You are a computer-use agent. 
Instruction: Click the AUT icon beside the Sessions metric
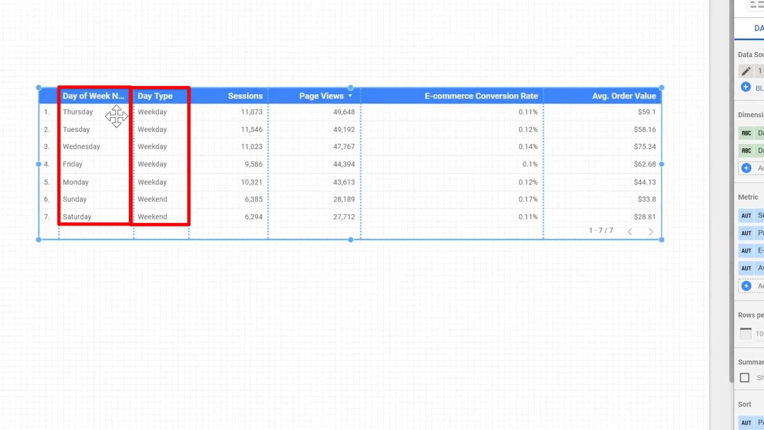[x=746, y=215]
